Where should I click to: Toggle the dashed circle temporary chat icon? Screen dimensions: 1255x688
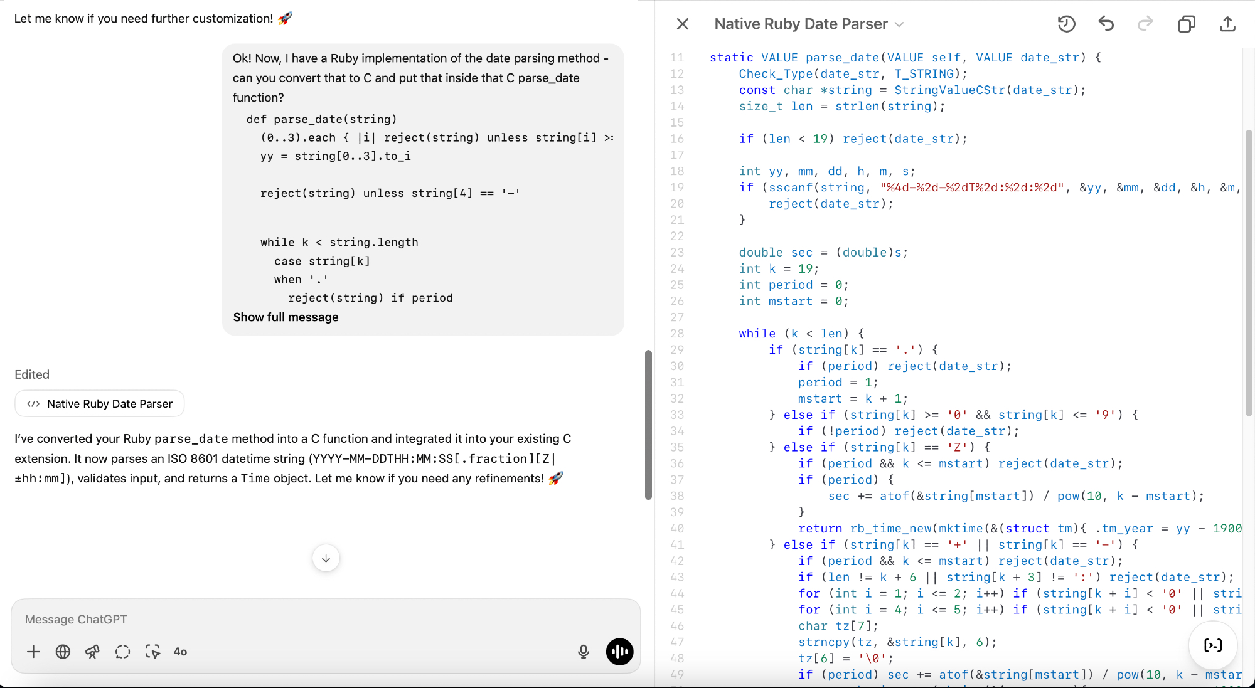click(x=122, y=652)
